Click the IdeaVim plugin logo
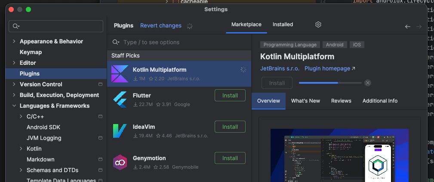The width and height of the screenshot is (434, 182). [x=120, y=131]
